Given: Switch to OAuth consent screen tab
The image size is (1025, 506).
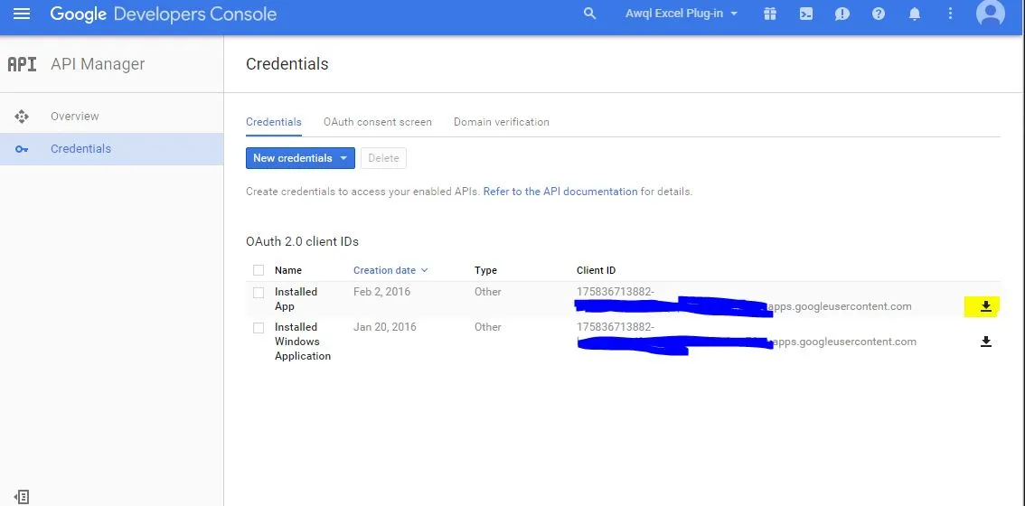Looking at the screenshot, I should pyautogui.click(x=377, y=122).
